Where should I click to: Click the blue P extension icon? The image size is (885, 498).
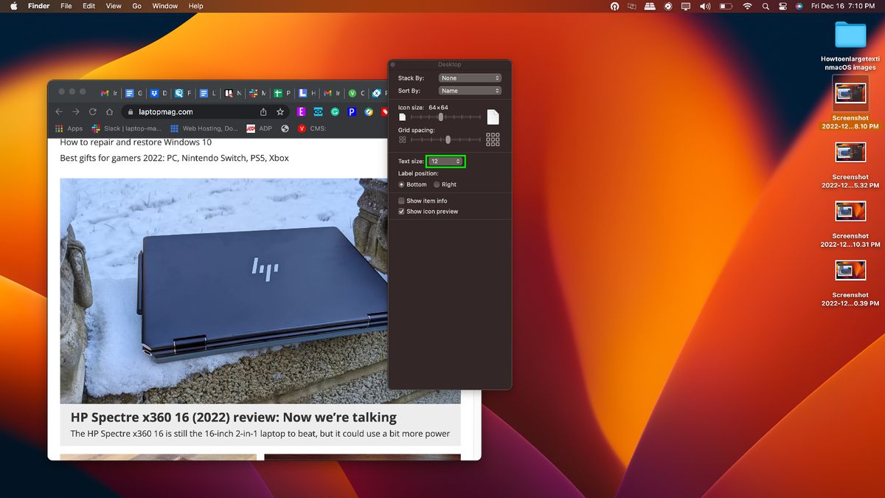click(x=352, y=112)
